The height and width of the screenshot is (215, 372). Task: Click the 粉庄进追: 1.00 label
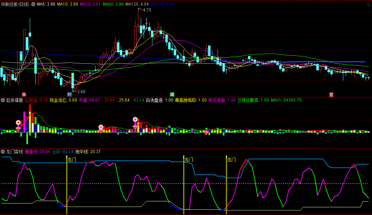[x=222, y=100]
